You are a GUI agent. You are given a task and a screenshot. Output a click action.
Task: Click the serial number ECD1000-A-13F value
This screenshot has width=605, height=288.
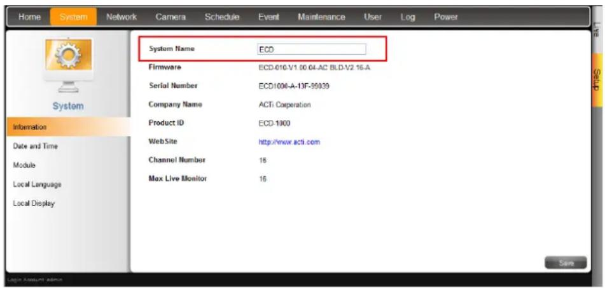coord(294,86)
